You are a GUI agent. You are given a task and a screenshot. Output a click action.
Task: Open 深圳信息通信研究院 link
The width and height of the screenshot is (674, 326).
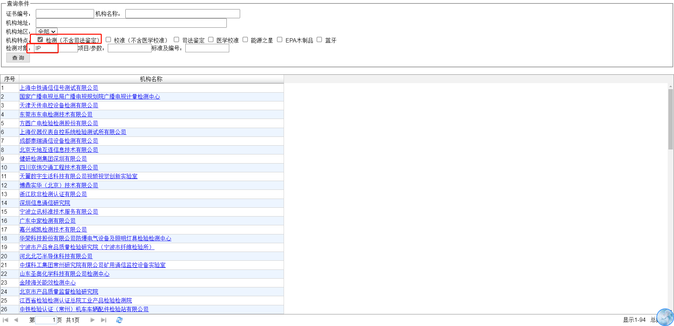[45, 203]
